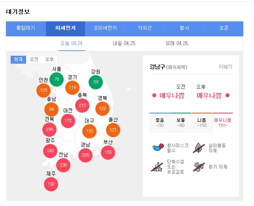This screenshot has width=254, height=206.
Task: Switch map to 오후 view
Action: [49, 59]
